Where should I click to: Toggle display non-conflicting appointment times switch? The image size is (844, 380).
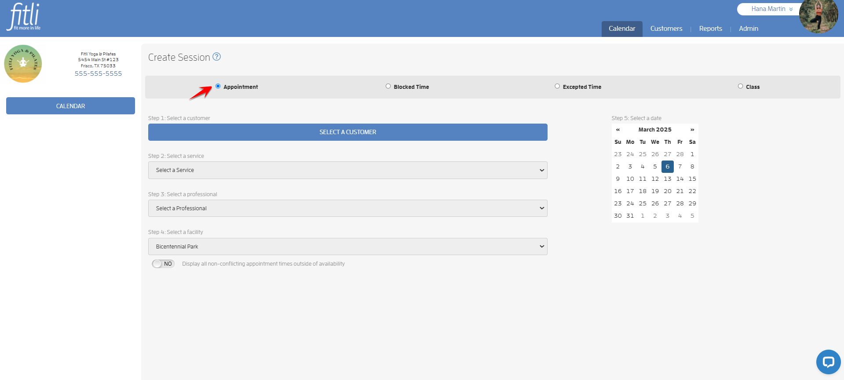click(163, 264)
